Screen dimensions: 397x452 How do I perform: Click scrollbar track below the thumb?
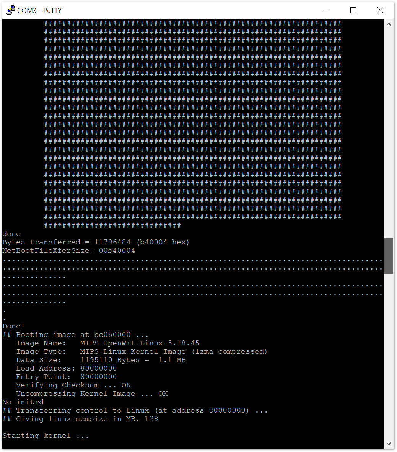click(x=389, y=356)
